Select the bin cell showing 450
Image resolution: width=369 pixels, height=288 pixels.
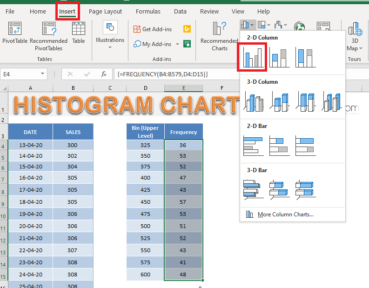(x=145, y=202)
